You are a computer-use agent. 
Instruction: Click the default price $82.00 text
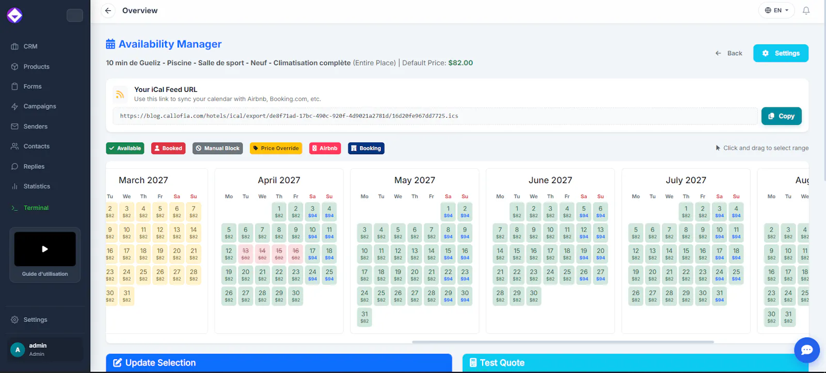pyautogui.click(x=460, y=63)
